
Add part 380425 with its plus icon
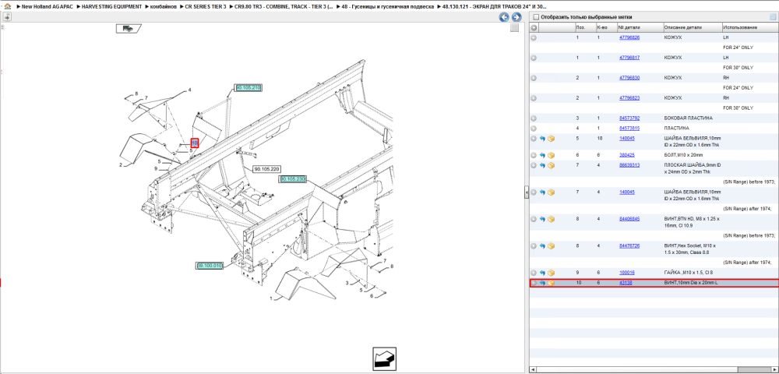(x=534, y=156)
